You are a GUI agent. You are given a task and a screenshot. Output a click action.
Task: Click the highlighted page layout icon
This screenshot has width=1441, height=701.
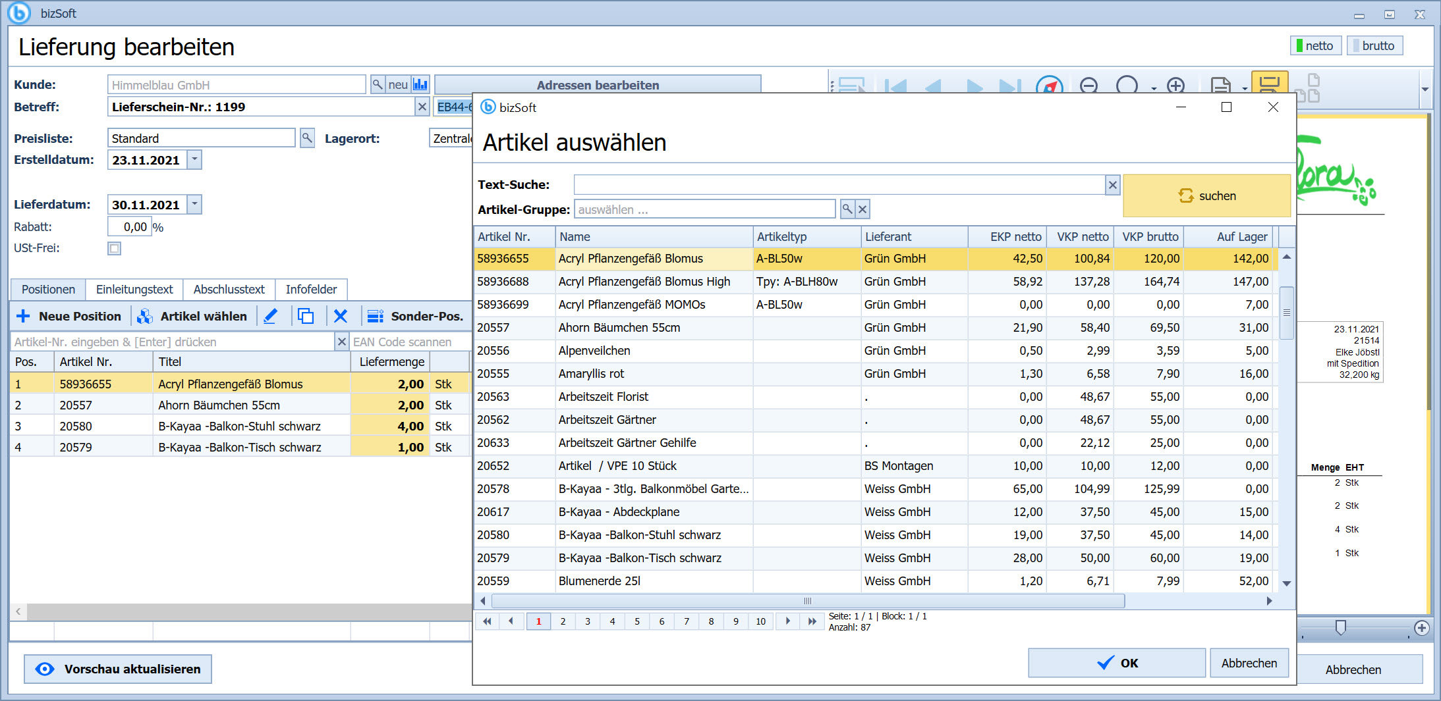(1269, 84)
